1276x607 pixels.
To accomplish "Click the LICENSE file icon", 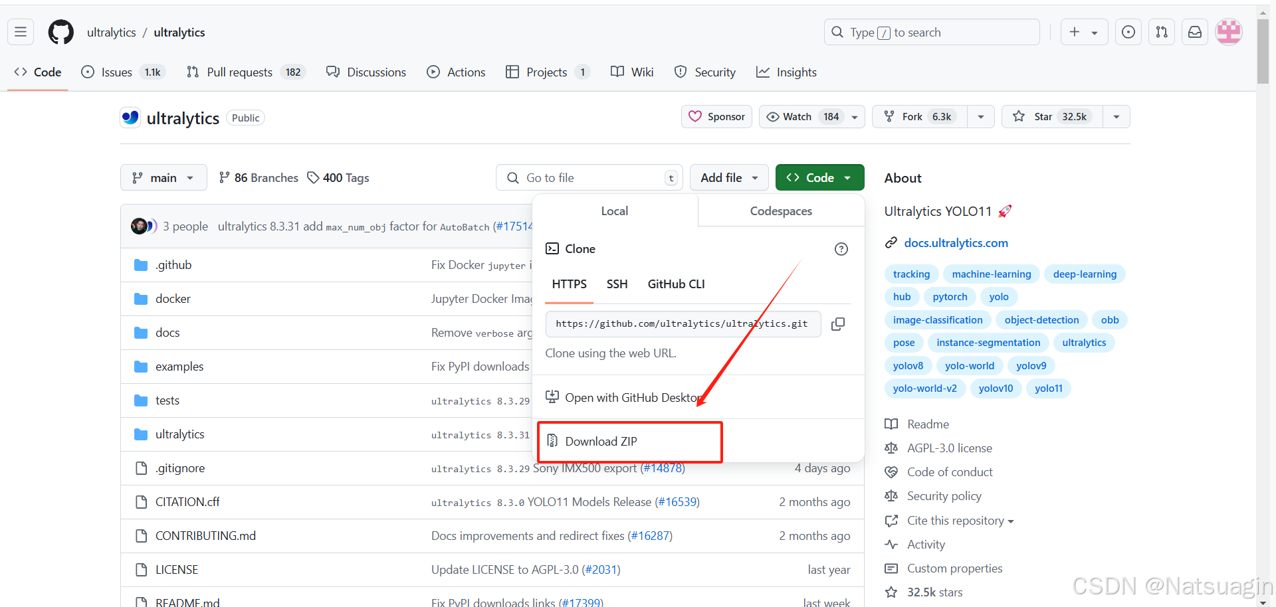I will [141, 570].
